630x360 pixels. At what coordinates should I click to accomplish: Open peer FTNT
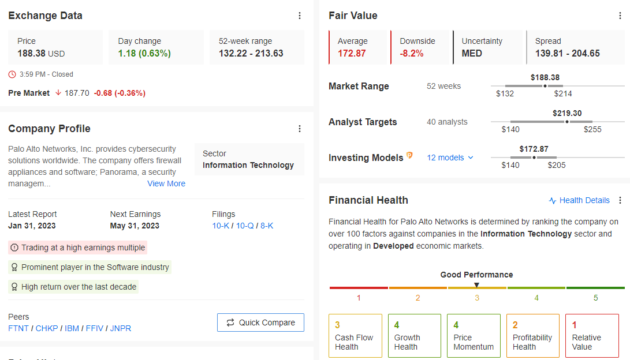18,328
